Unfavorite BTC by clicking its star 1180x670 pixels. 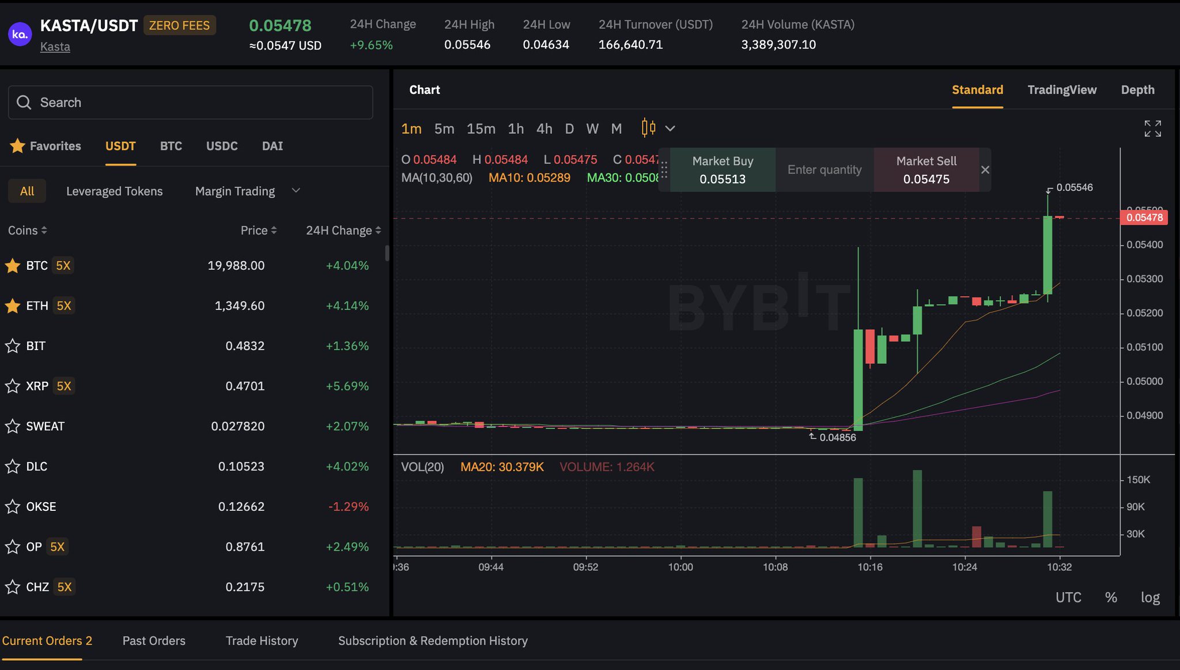coord(13,265)
